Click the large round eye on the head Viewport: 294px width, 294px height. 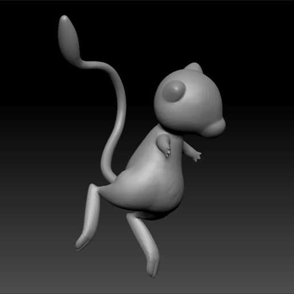tap(173, 91)
